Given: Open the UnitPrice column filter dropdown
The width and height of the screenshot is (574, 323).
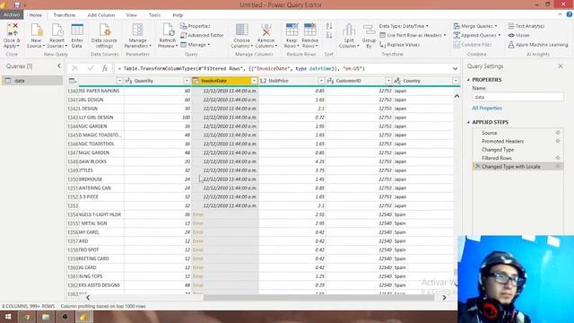Looking at the screenshot, I should 321,81.
